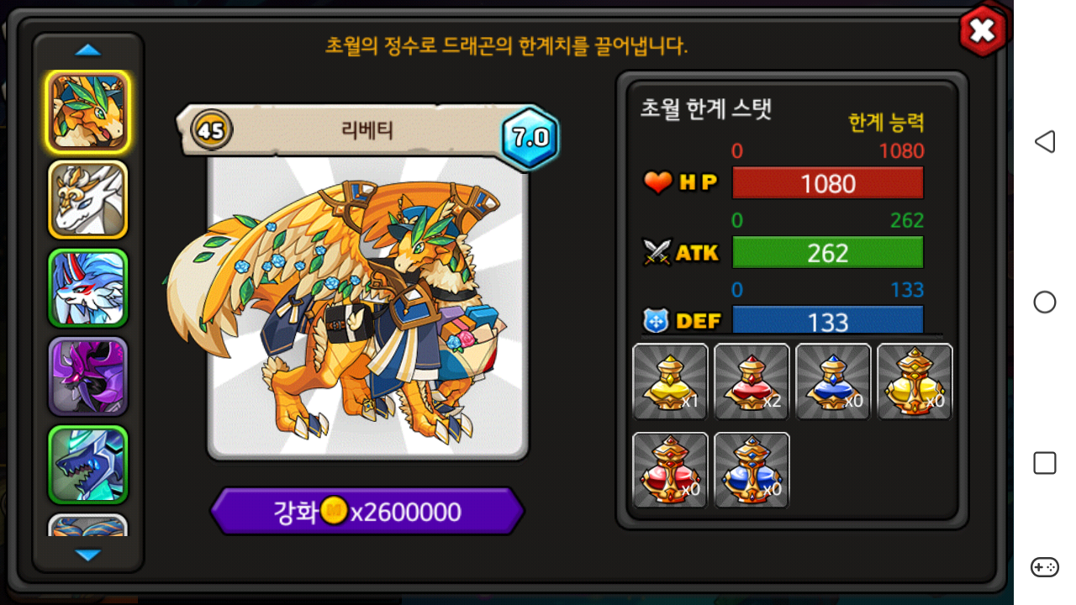Tap the Android back triangle button
The height and width of the screenshot is (605, 1076).
point(1045,141)
